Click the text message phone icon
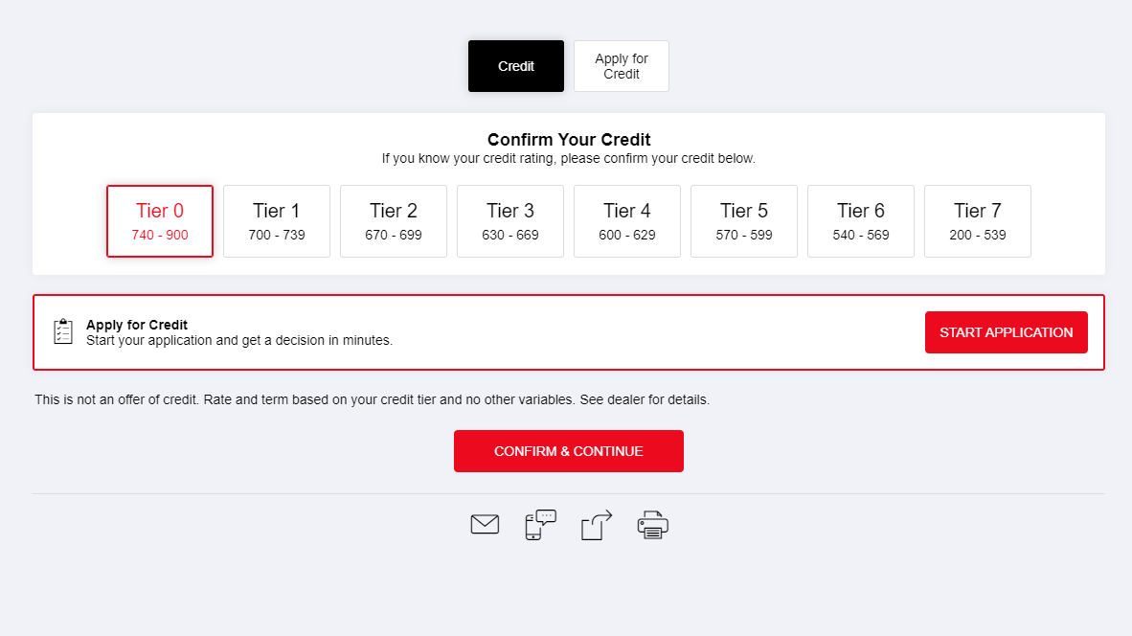 541,525
